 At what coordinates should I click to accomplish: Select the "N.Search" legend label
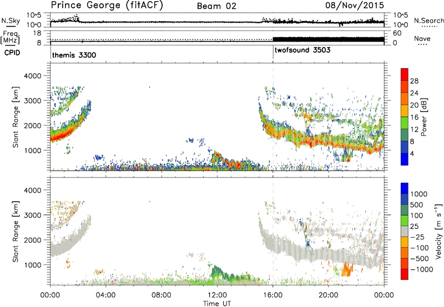point(428,21)
